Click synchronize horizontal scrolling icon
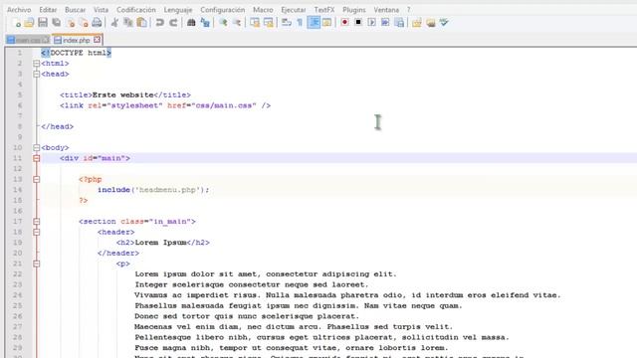Viewport: 637px width, 358px height. tap(268, 23)
